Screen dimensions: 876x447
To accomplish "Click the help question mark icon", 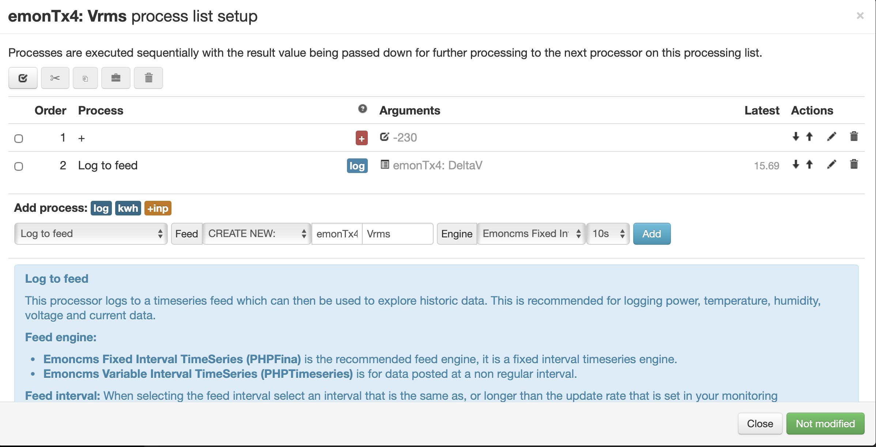I will 362,109.
